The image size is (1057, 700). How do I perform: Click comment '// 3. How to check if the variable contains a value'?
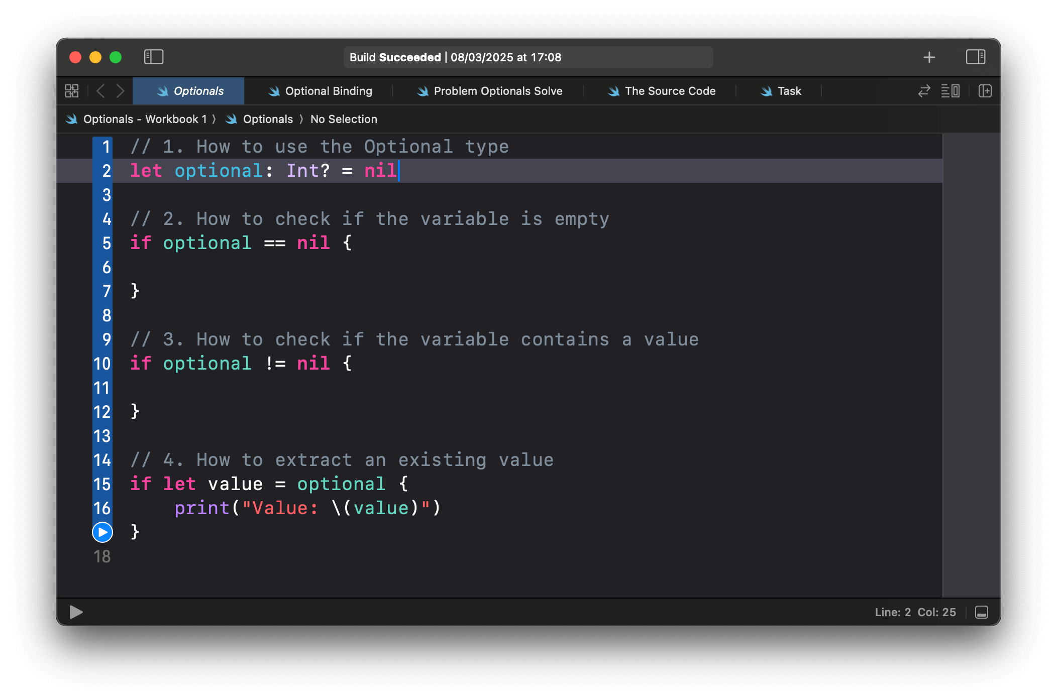tap(414, 339)
